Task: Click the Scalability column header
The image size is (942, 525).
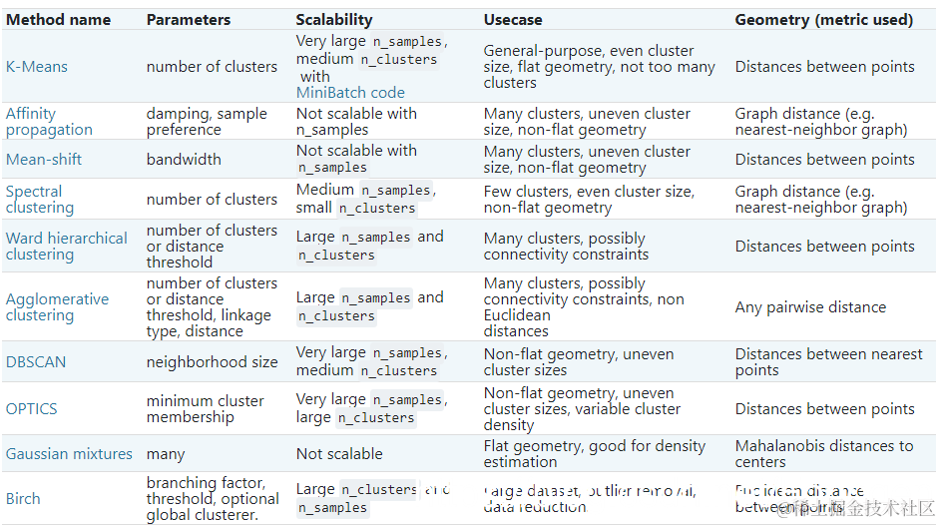Action: (x=334, y=20)
